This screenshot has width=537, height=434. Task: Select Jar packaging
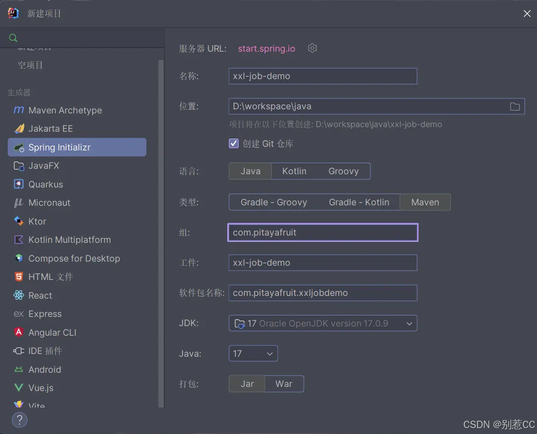[x=247, y=384]
